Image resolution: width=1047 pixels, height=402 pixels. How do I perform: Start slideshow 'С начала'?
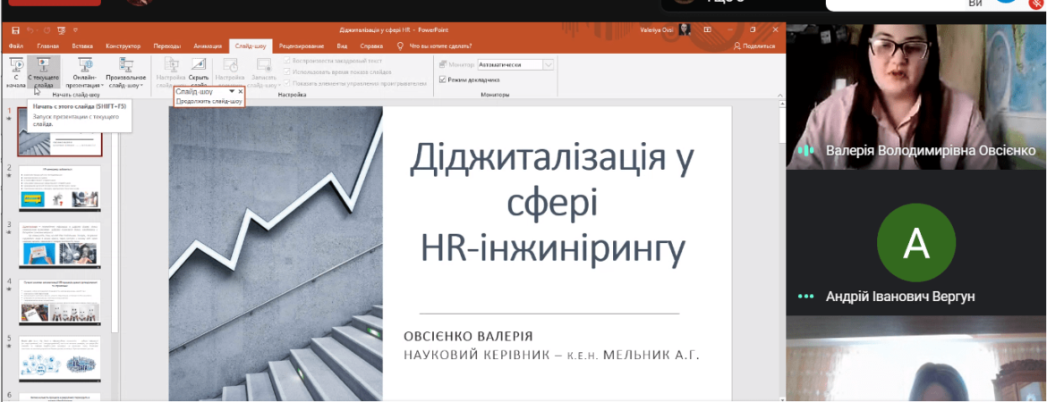tap(16, 72)
